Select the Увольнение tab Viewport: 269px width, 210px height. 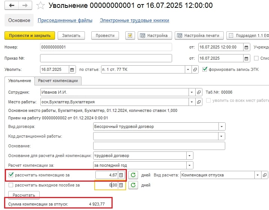tap(19, 81)
